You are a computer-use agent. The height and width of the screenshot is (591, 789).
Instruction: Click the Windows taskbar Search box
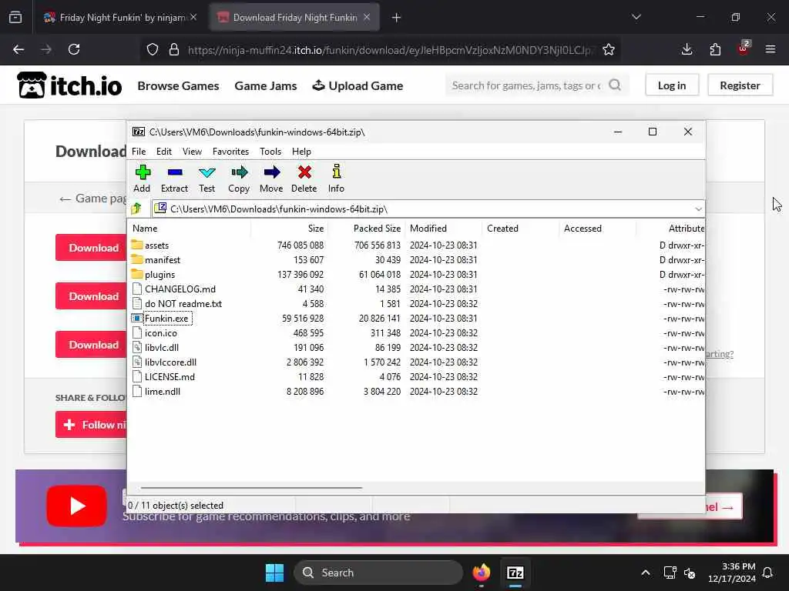coord(378,573)
